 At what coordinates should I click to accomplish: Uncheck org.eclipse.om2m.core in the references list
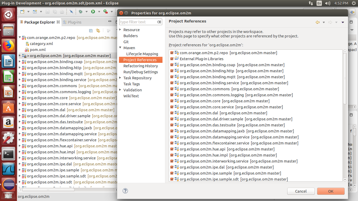(x=172, y=101)
